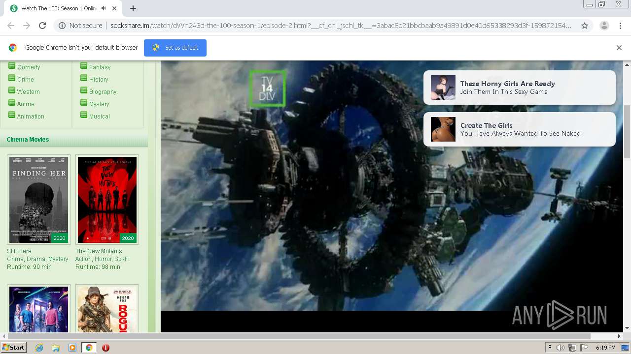Click the Cinema Movies heading

click(x=28, y=140)
